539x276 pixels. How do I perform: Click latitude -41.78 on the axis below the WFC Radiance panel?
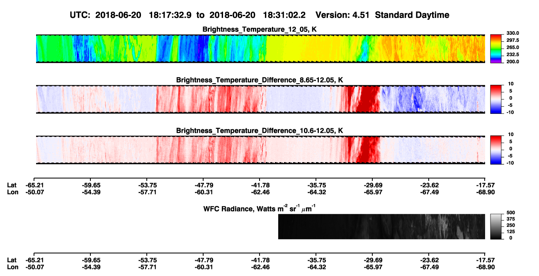pyautogui.click(x=260, y=260)
